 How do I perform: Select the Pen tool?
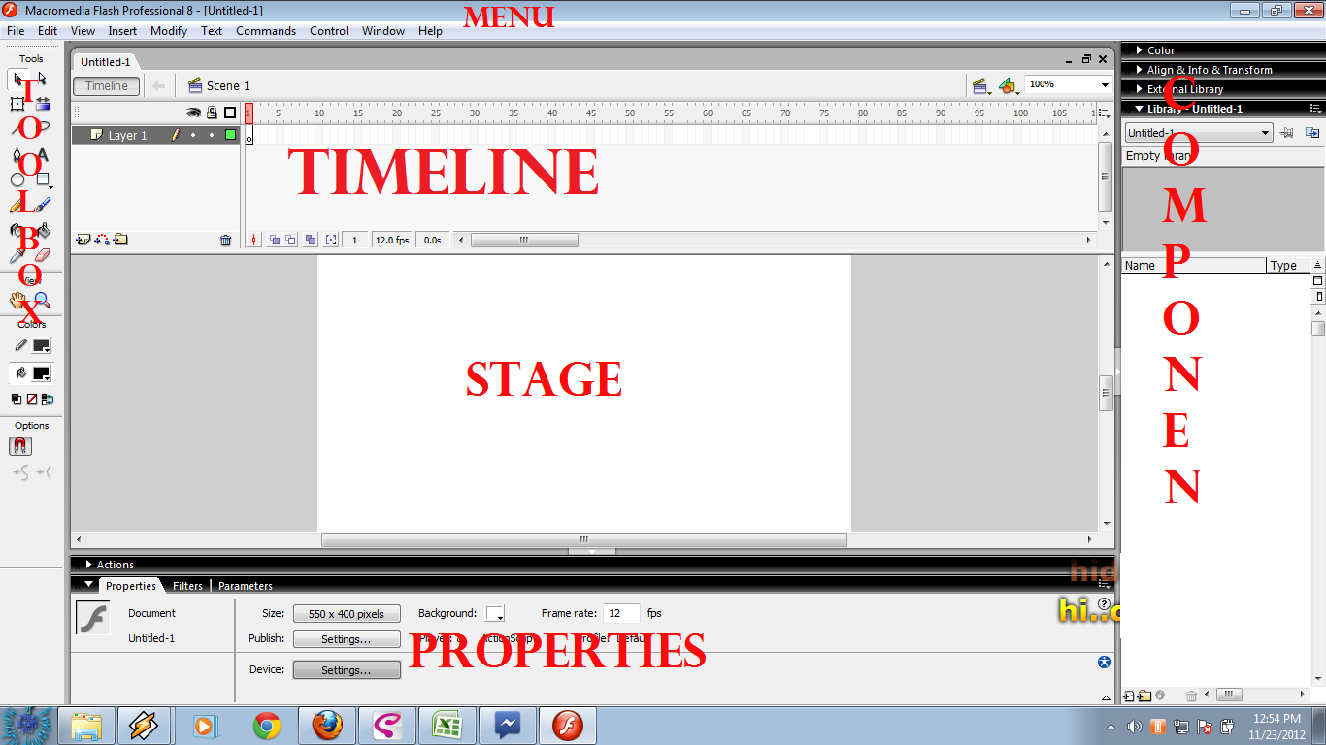point(17,155)
